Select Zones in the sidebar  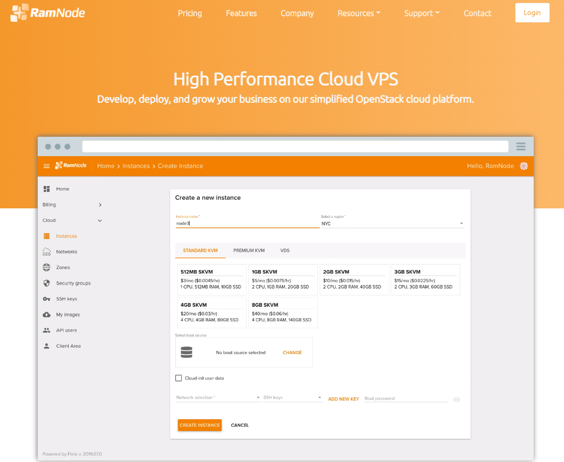coord(62,268)
